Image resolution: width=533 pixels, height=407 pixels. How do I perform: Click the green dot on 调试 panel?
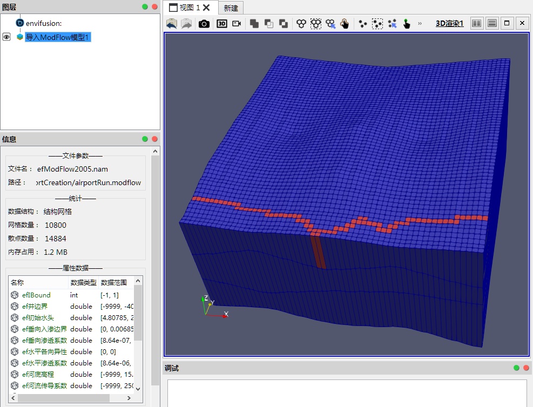coord(516,368)
